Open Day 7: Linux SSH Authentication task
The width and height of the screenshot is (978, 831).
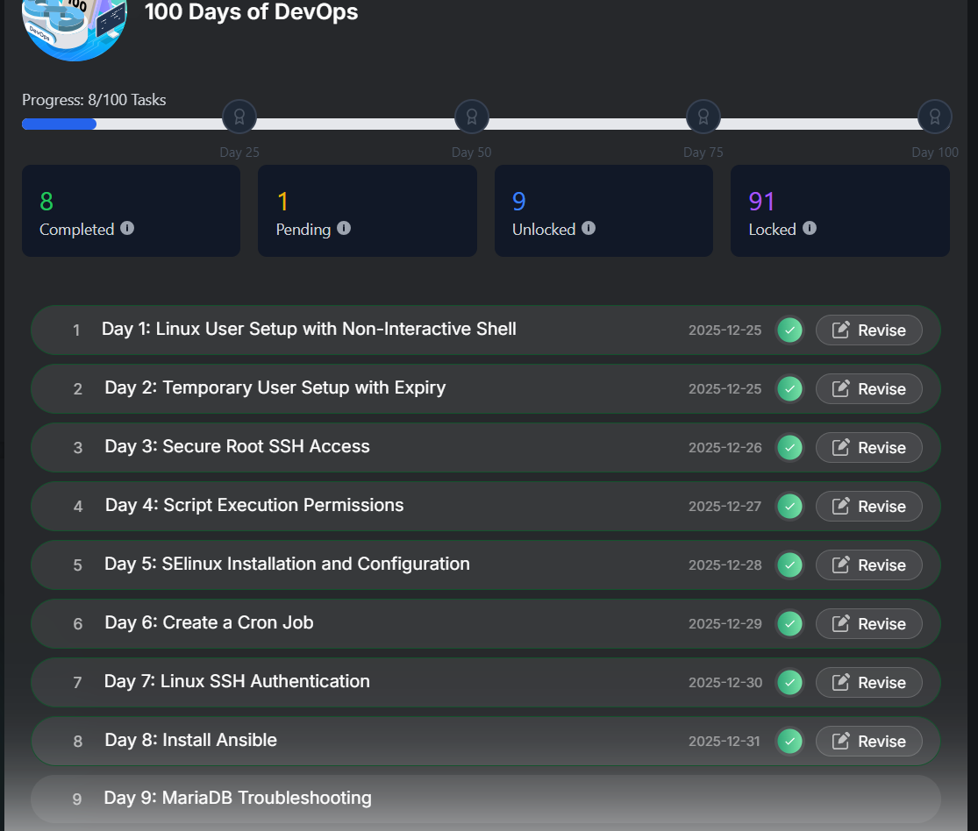coord(237,681)
